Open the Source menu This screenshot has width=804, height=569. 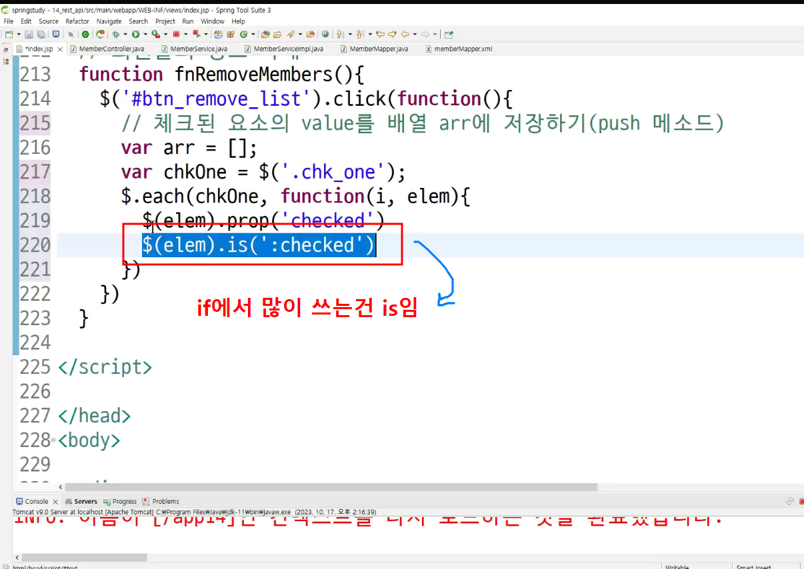pyautogui.click(x=49, y=21)
